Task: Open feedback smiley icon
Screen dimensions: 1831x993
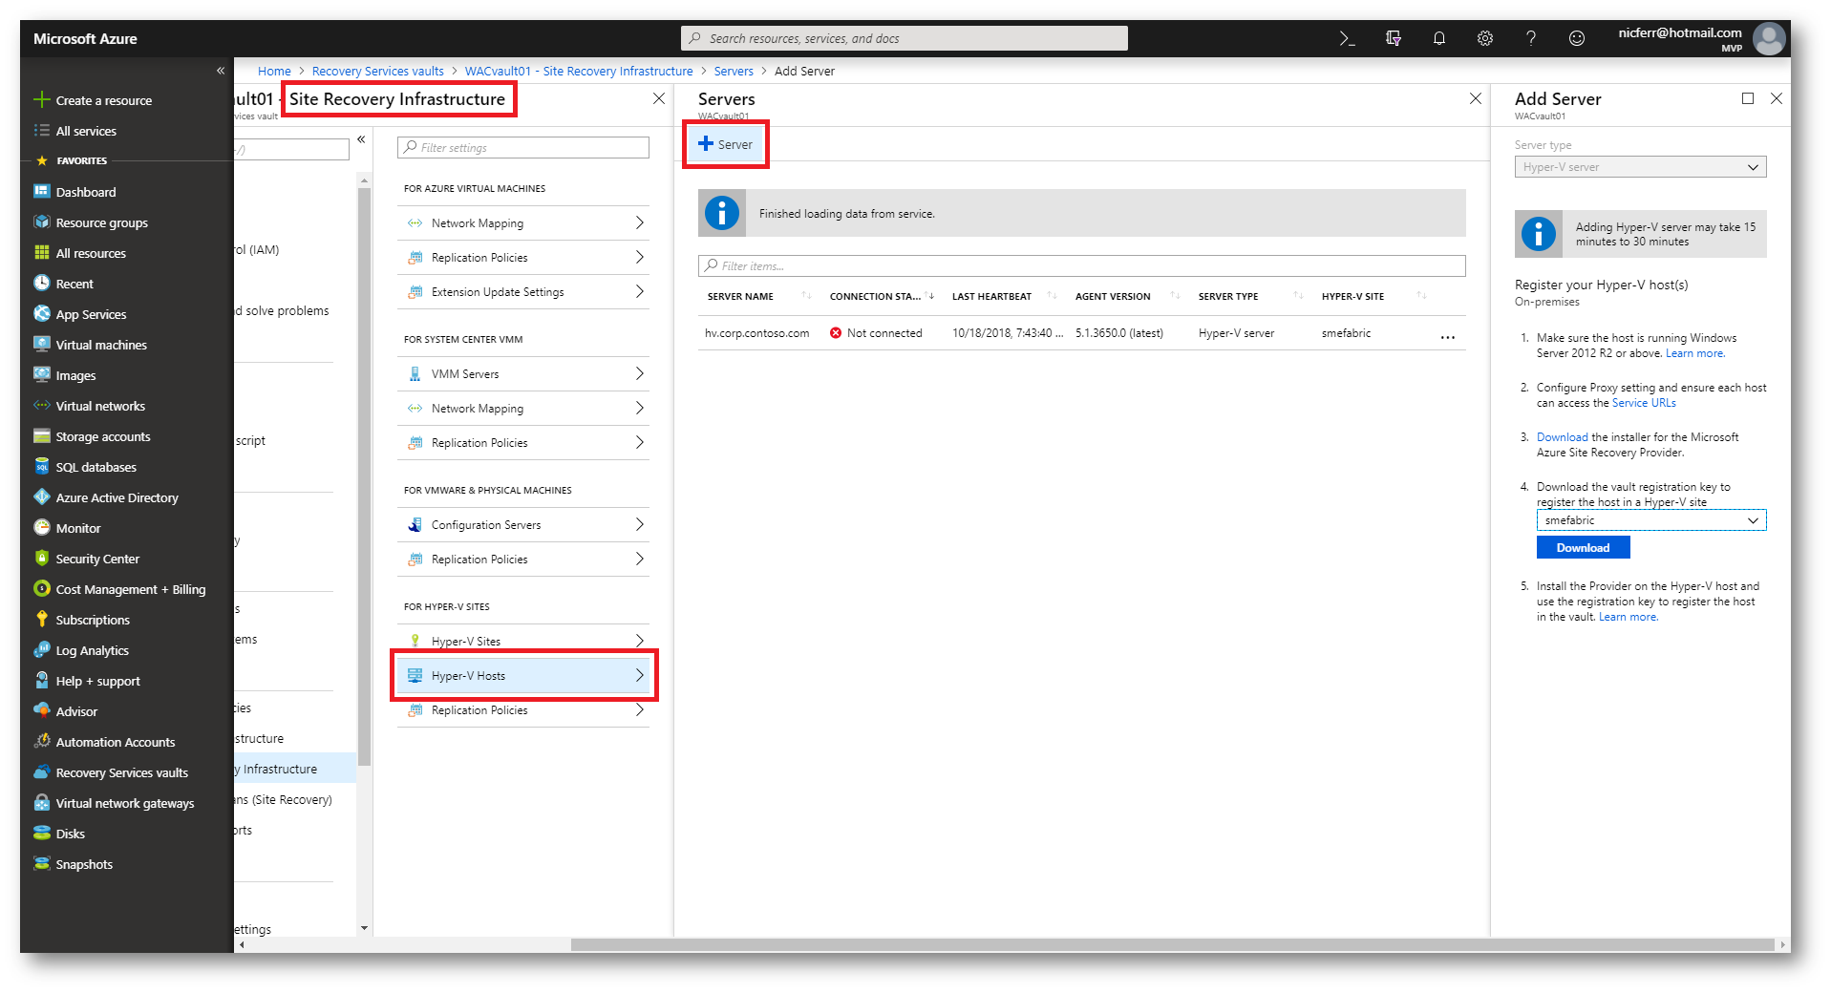Action: tap(1577, 38)
